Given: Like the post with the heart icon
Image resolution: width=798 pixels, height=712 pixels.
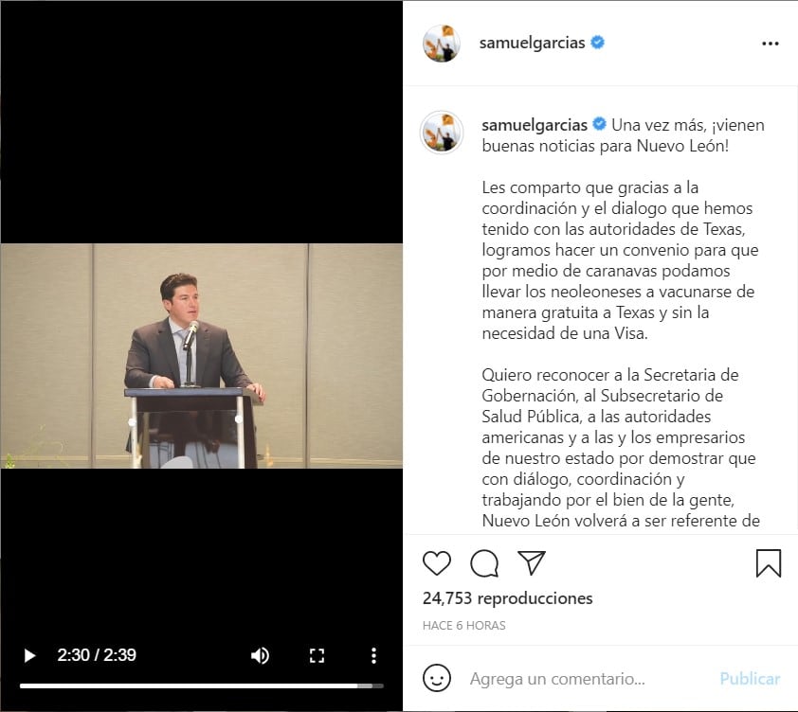Looking at the screenshot, I should pyautogui.click(x=437, y=563).
